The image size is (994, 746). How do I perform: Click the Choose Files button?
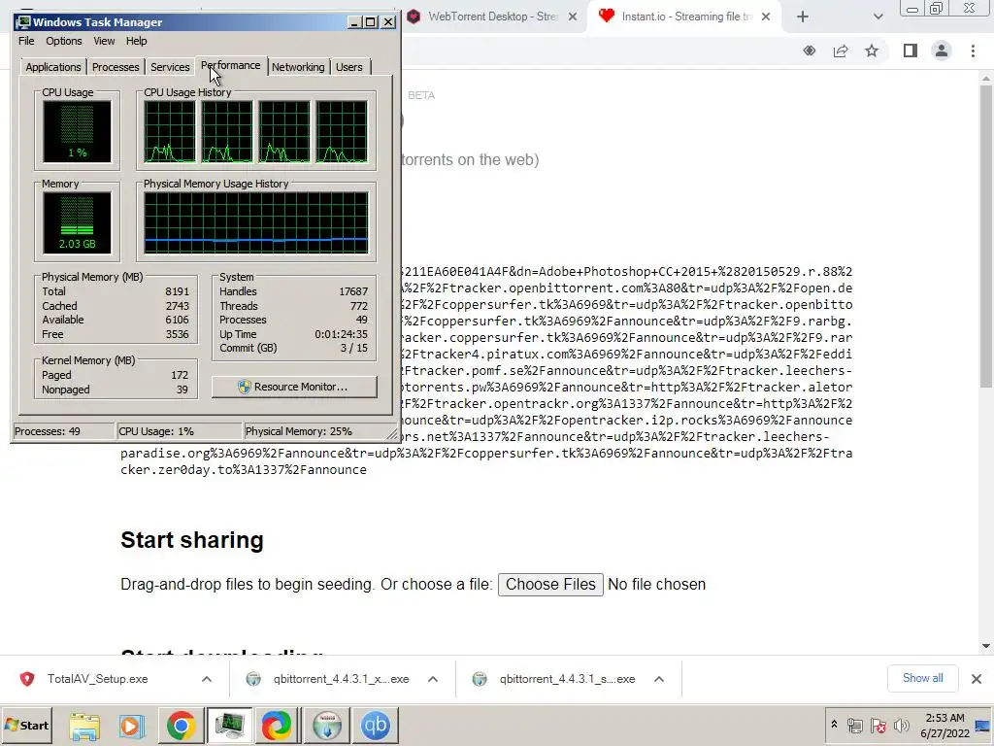point(550,584)
